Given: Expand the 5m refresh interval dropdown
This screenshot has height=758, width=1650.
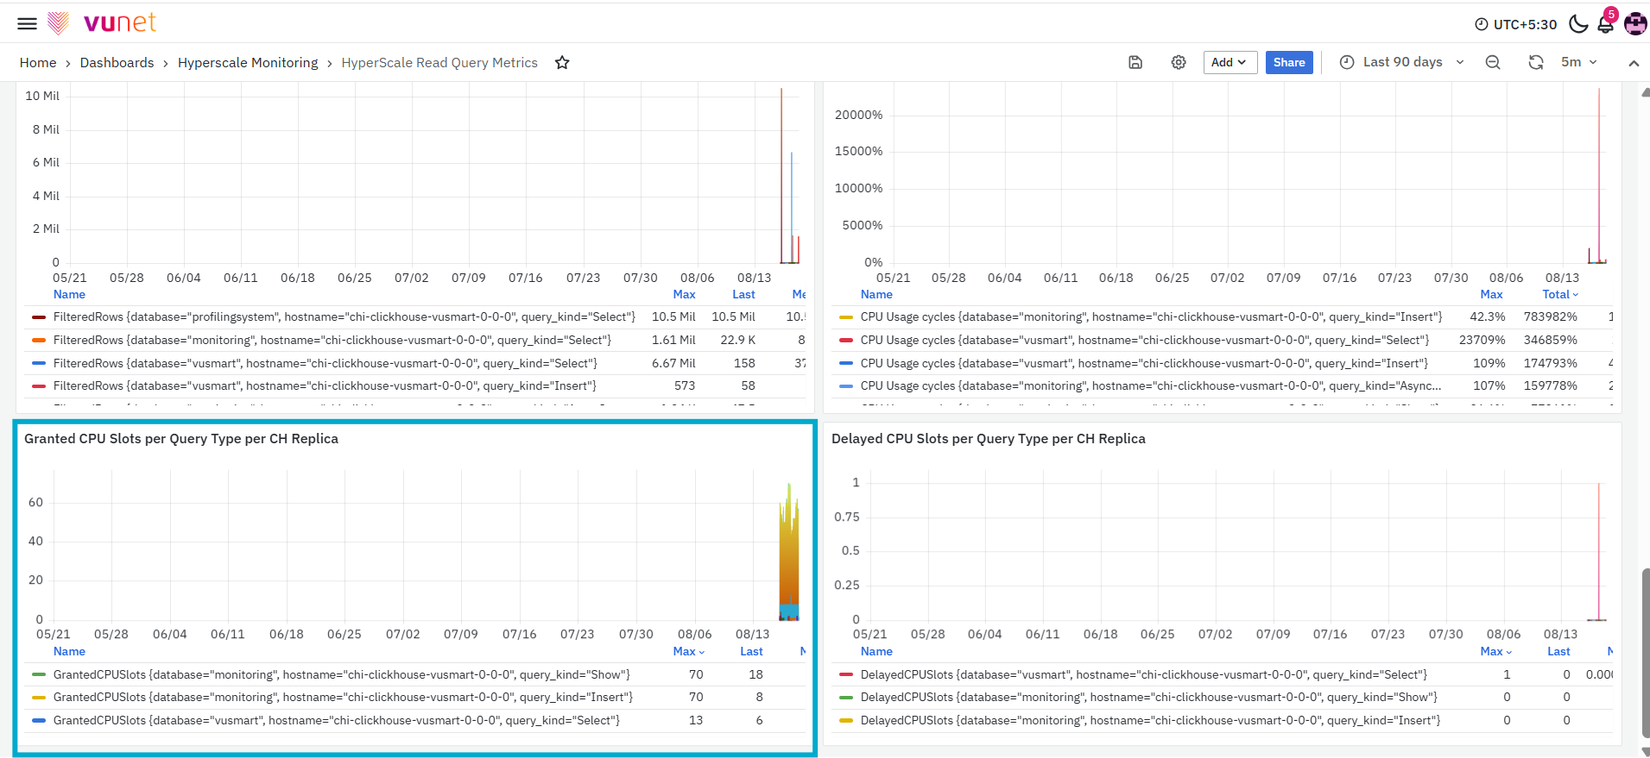Looking at the screenshot, I should coord(1579,62).
